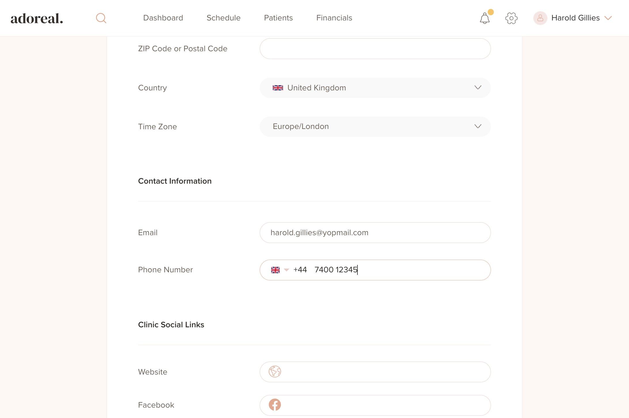The image size is (629, 418).
Task: Open settings gear icon
Action: tap(511, 18)
